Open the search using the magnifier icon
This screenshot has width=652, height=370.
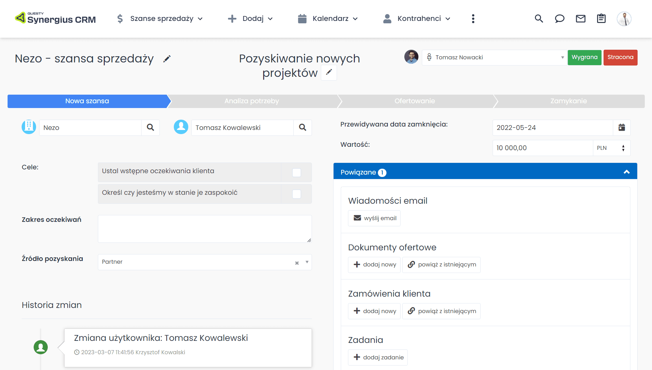click(x=539, y=19)
